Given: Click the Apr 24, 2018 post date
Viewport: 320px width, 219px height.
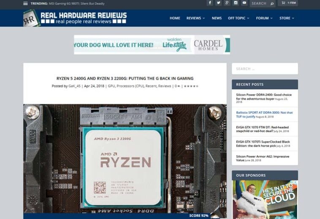Looking at the screenshot, I should point(94,86).
